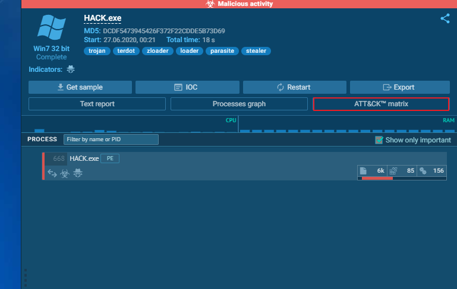Click the Malicious activity banner text
The height and width of the screenshot is (289, 457).
tap(245, 4)
